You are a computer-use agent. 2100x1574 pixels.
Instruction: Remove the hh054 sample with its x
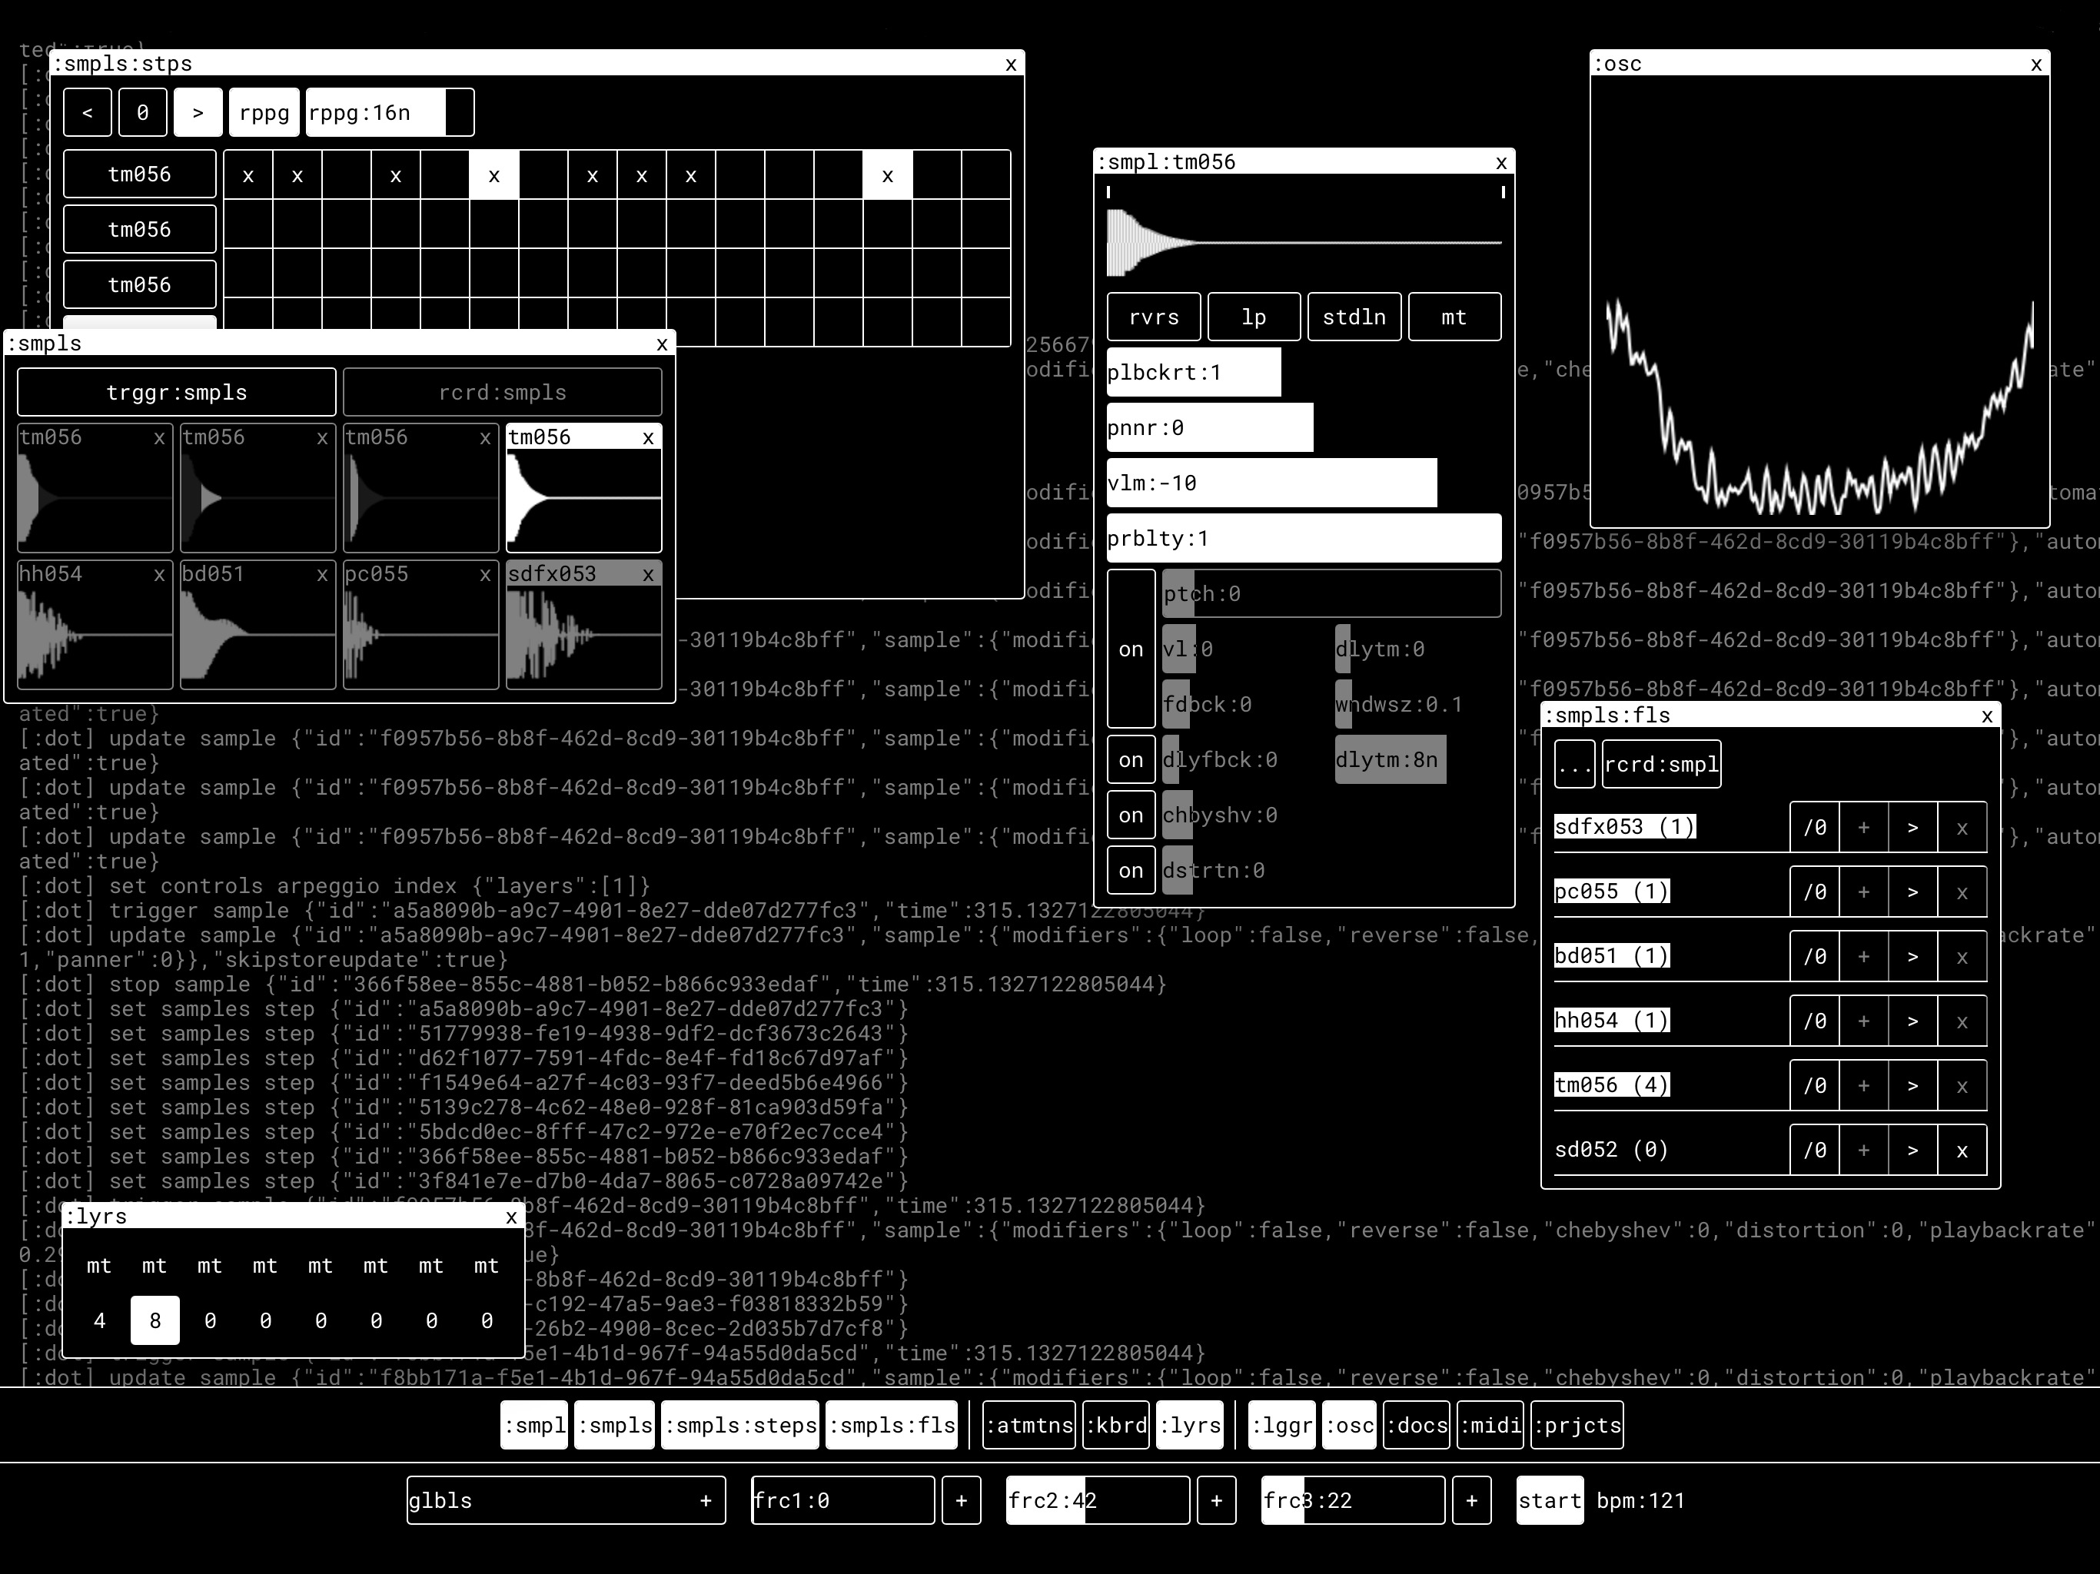coord(159,574)
